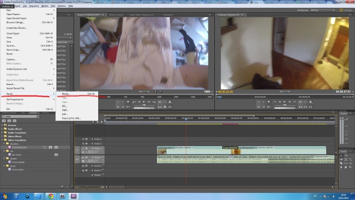Open the Program monitor Fit zoom dropdown
The width and height of the screenshot is (355, 200).
(x=285, y=92)
